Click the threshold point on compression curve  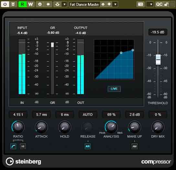tap(121, 53)
